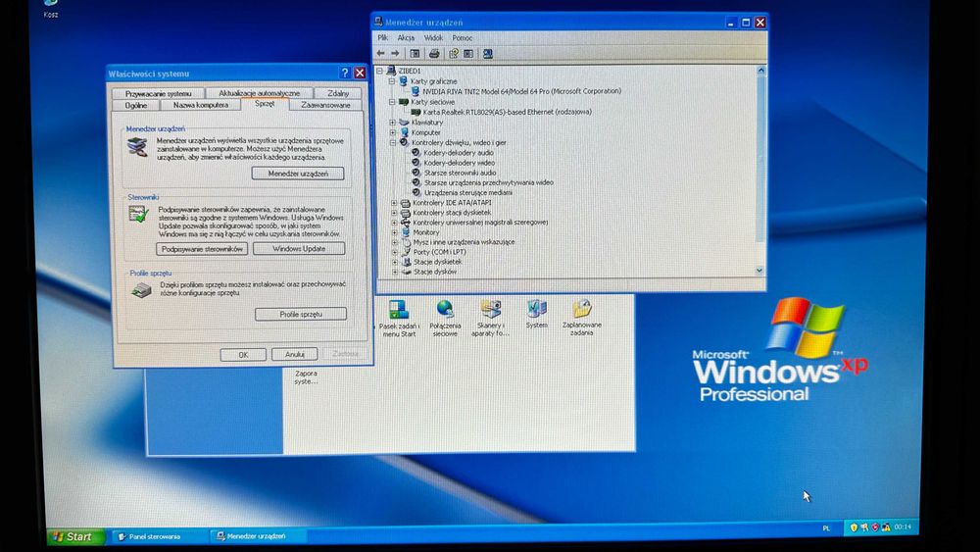Switch to Przywracanie systemu tab
The width and height of the screenshot is (980, 552).
[x=159, y=94]
